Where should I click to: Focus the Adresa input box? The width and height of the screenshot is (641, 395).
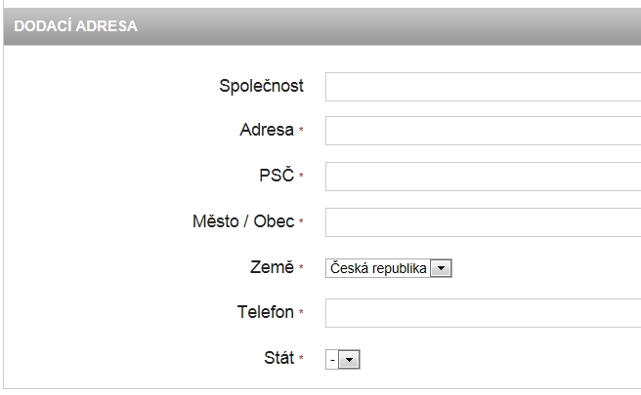point(483,131)
